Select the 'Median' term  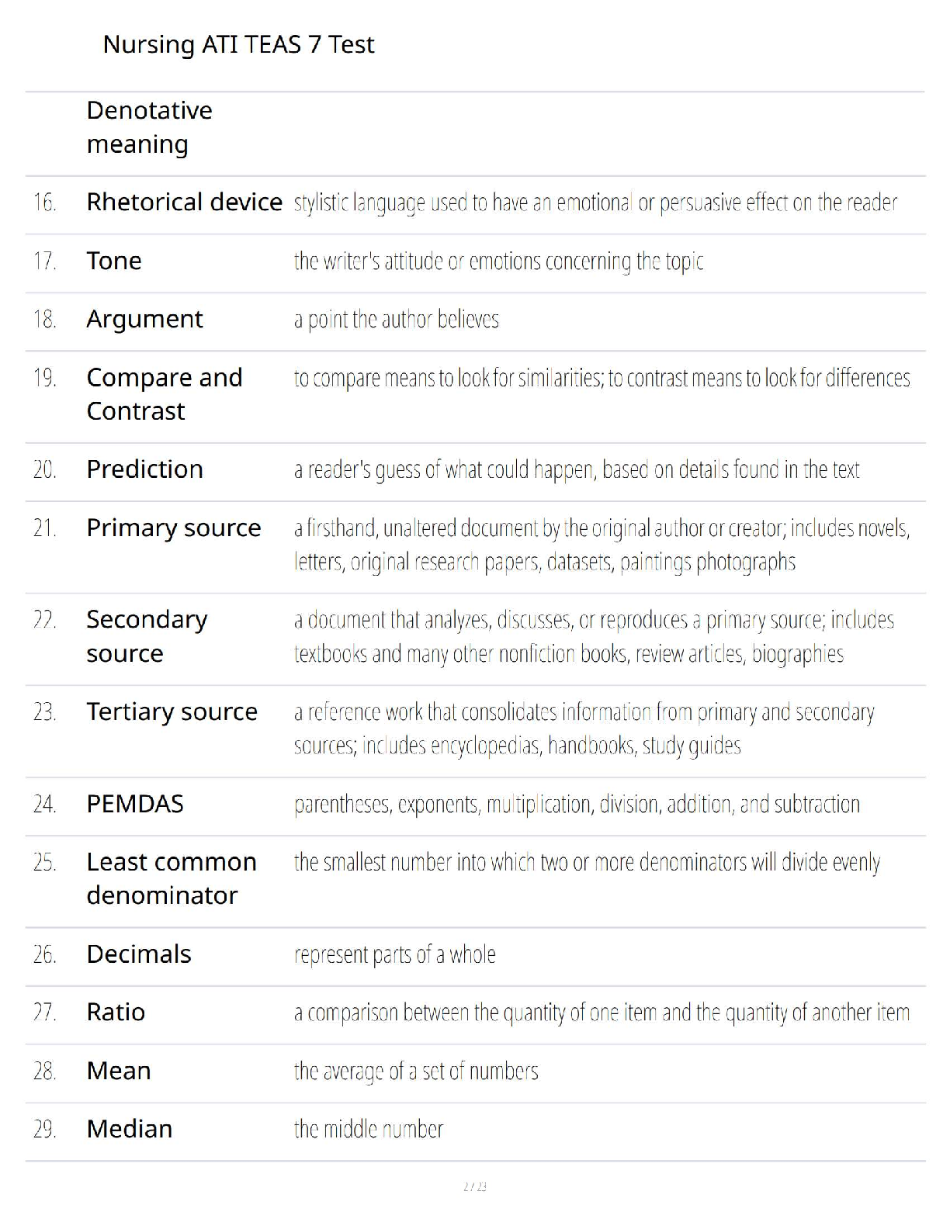[130, 1129]
